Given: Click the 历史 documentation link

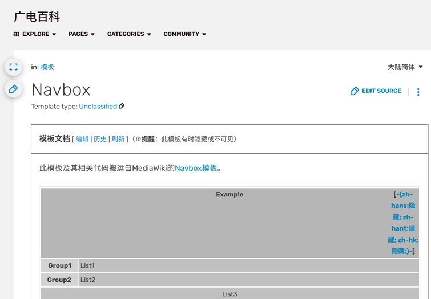Looking at the screenshot, I should pos(100,139).
